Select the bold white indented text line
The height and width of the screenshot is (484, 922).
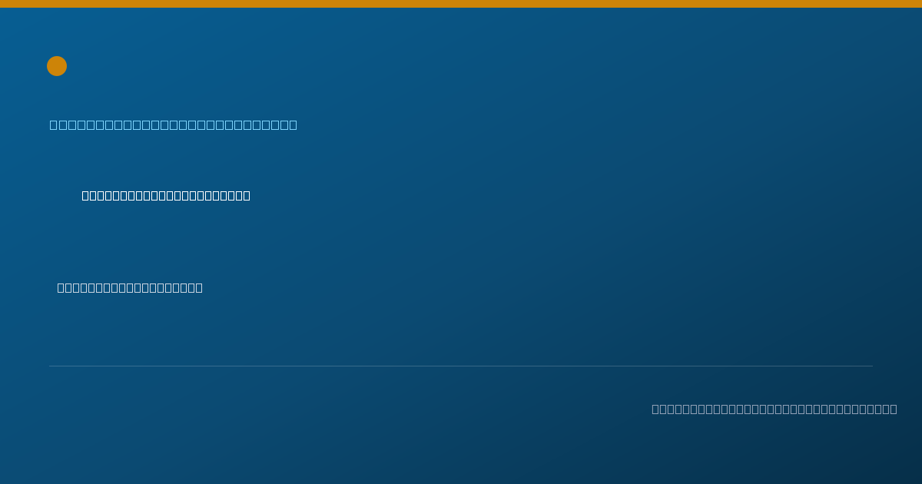[166, 195]
